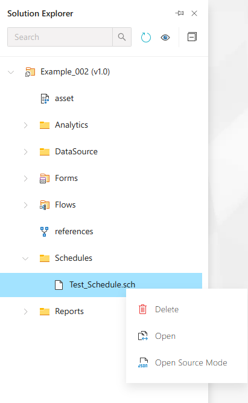Collapse the Schedules folder
This screenshot has width=248, height=403.
point(25,258)
